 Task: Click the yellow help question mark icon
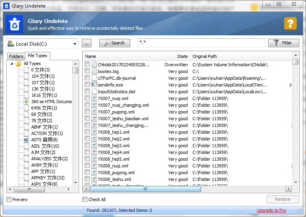click(290, 23)
